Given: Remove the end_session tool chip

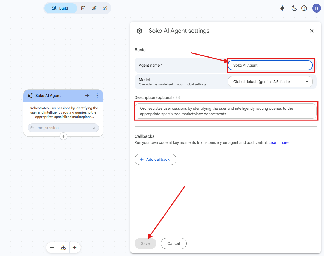Looking at the screenshot, I should point(94,128).
